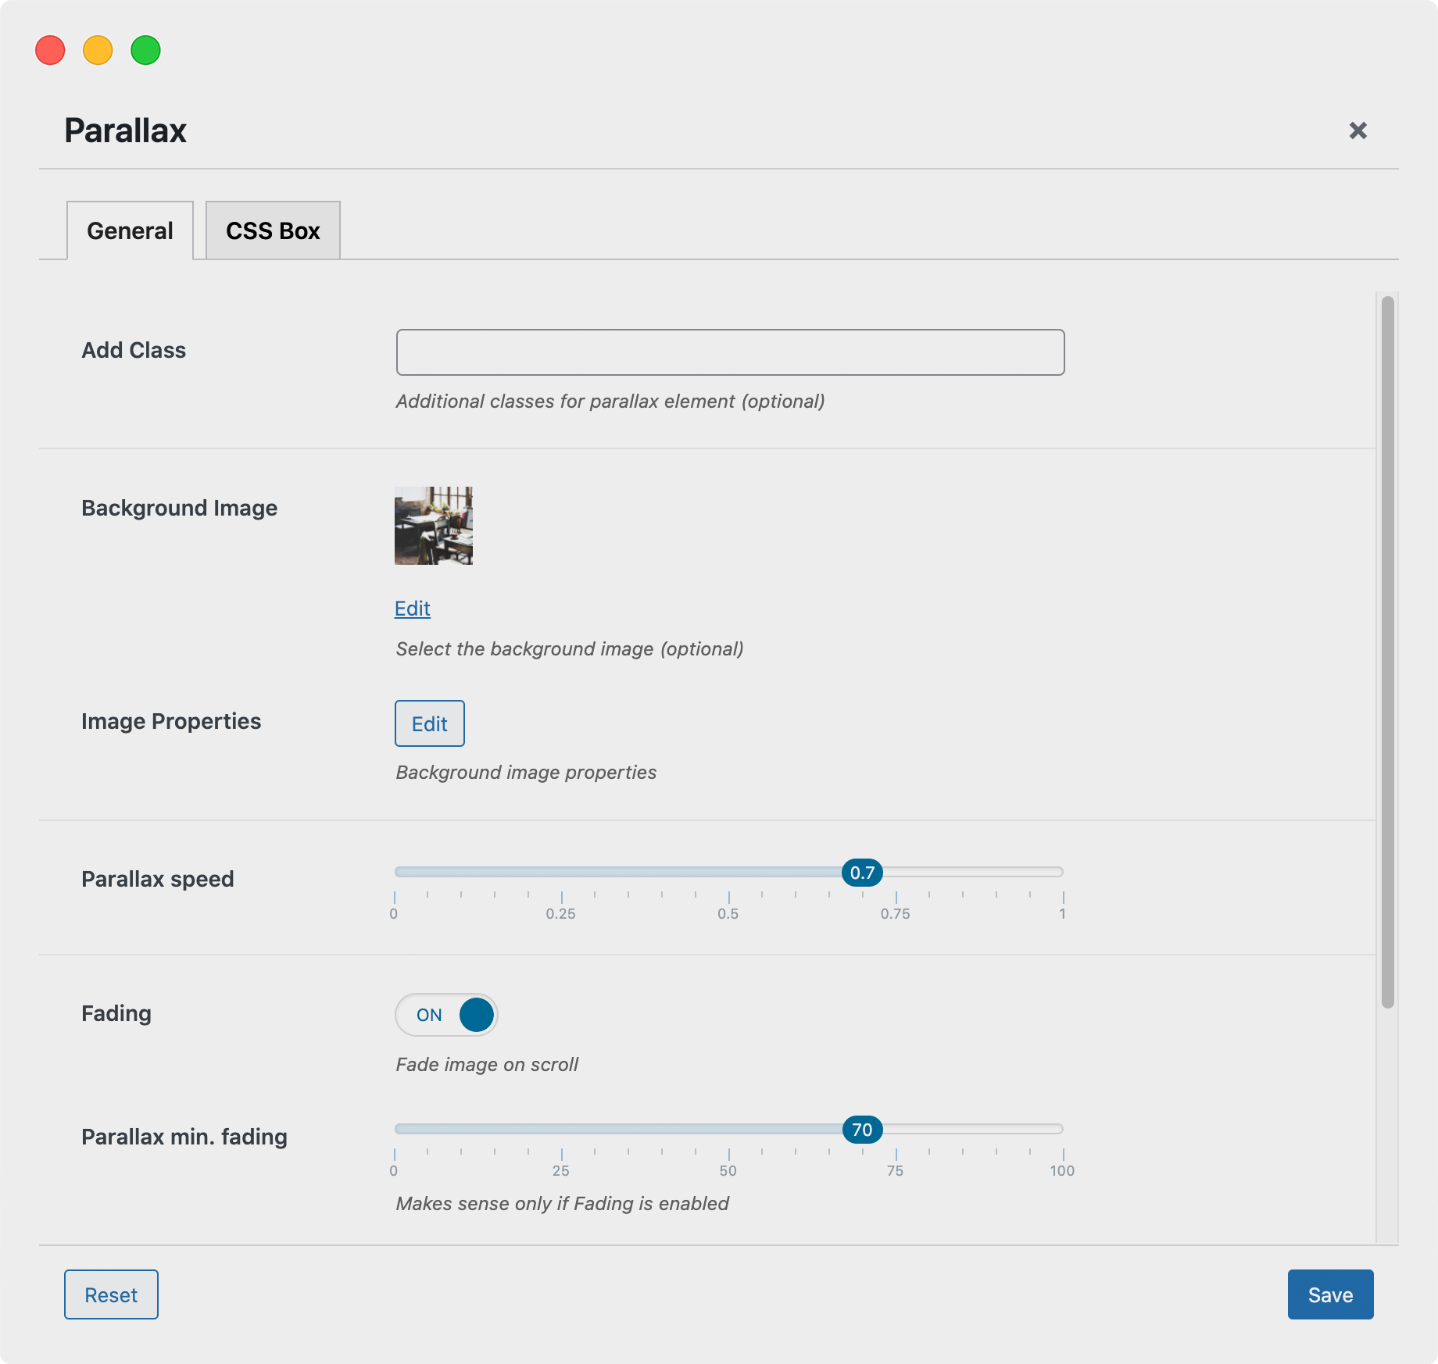Reset the parallax settings with Reset button
1438x1364 pixels.
pyautogui.click(x=111, y=1294)
